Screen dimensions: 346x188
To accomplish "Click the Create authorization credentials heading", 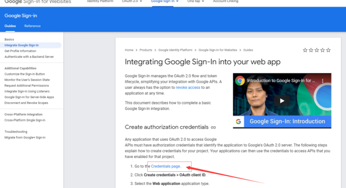I will (x=166, y=127).
